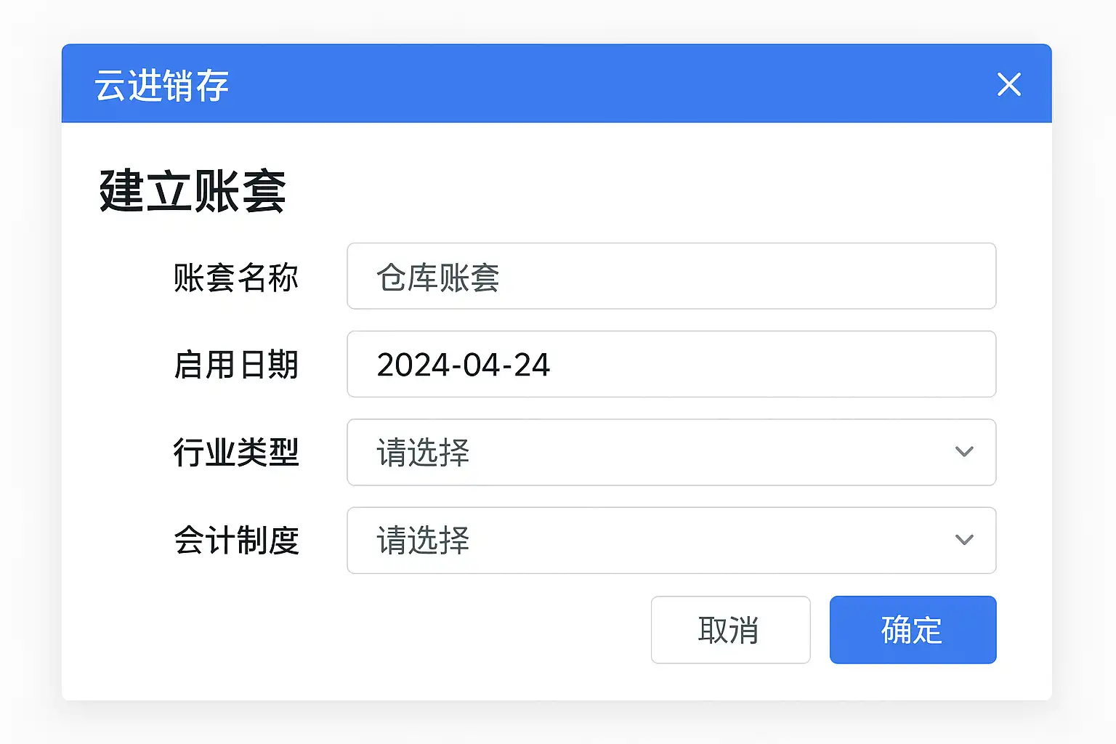The height and width of the screenshot is (744, 1116).
Task: Click the chevron arrow in the 会计制度 field
Action: [x=963, y=540]
